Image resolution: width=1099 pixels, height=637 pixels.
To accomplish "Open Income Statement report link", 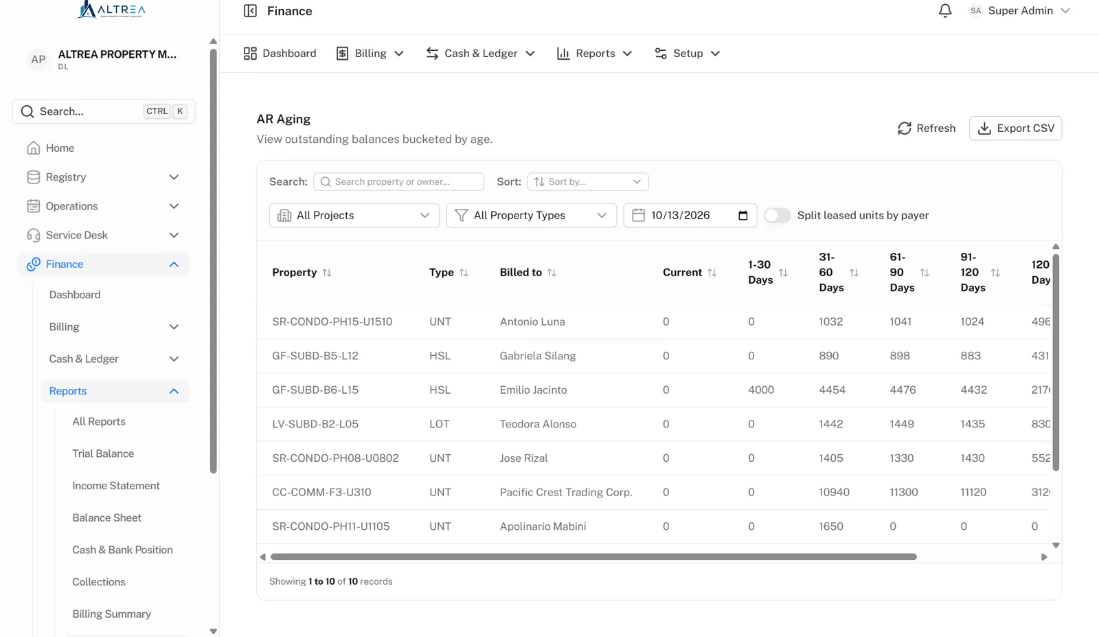I will tap(116, 486).
